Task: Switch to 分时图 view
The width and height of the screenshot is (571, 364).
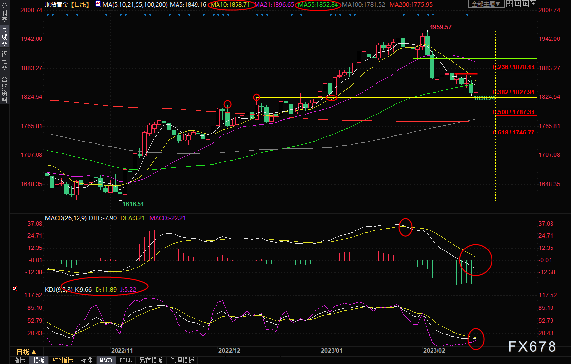Action: pos(5,14)
